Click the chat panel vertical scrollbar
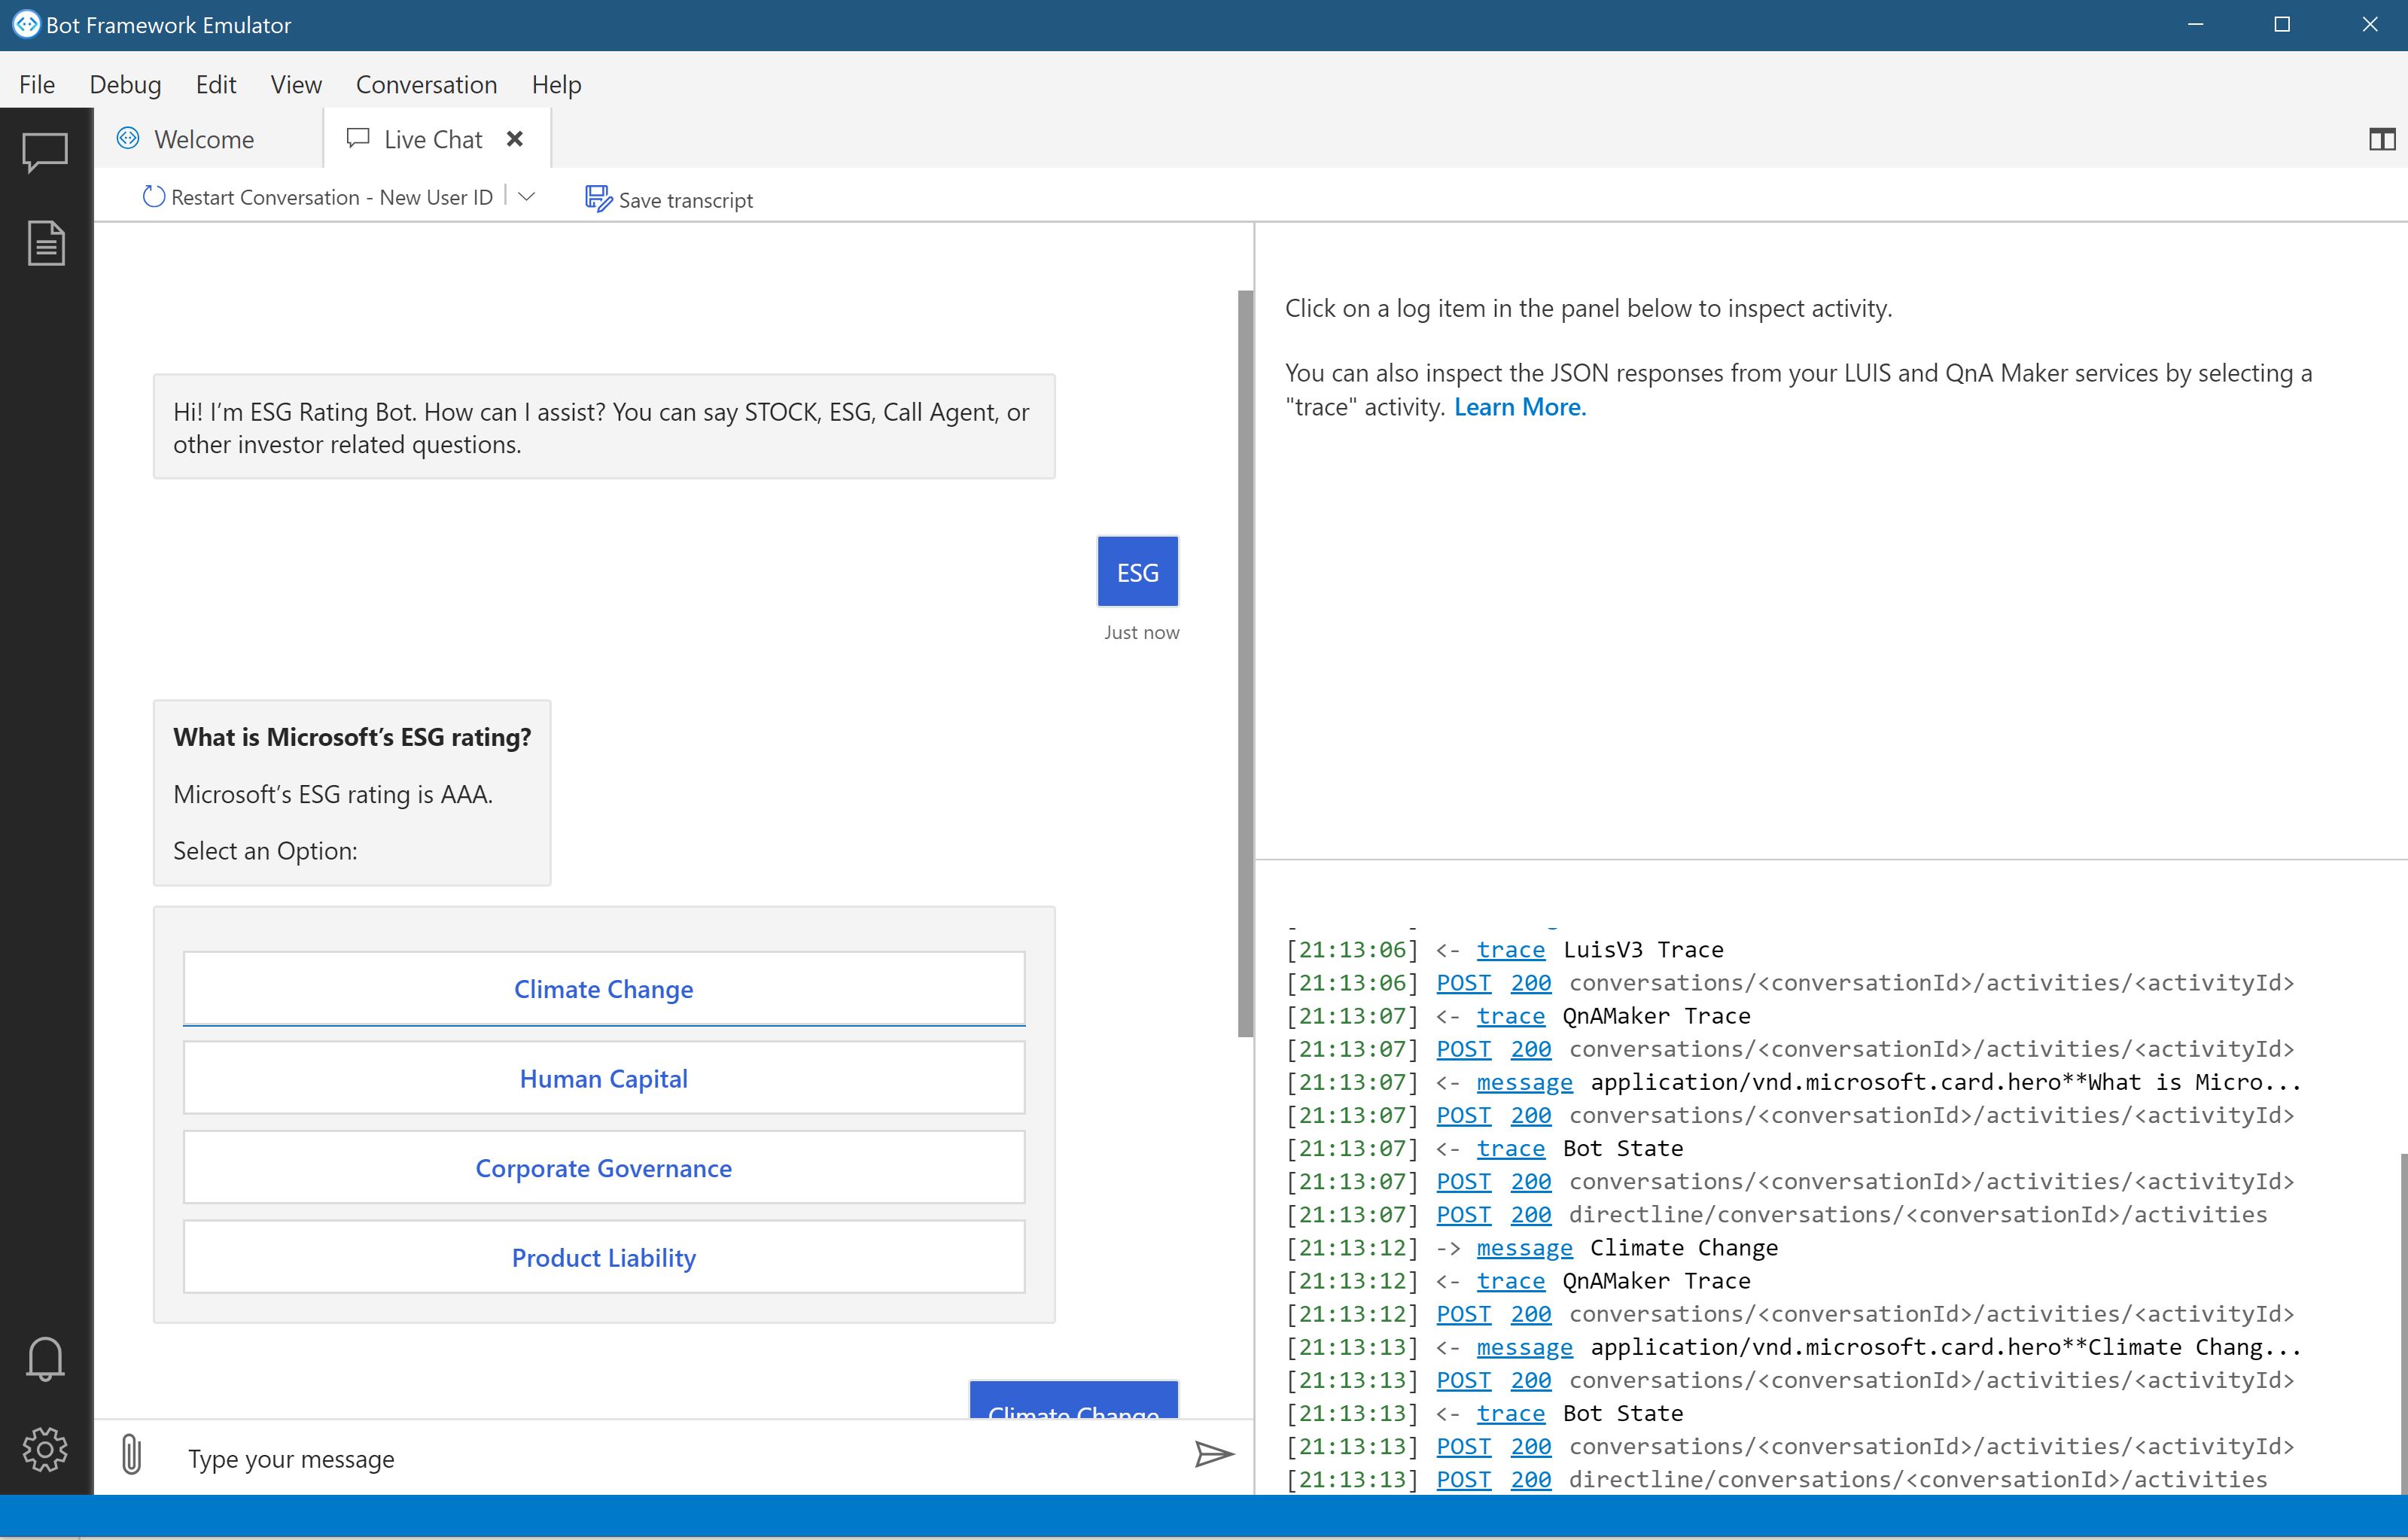This screenshot has width=2408, height=1540. 1245,664
